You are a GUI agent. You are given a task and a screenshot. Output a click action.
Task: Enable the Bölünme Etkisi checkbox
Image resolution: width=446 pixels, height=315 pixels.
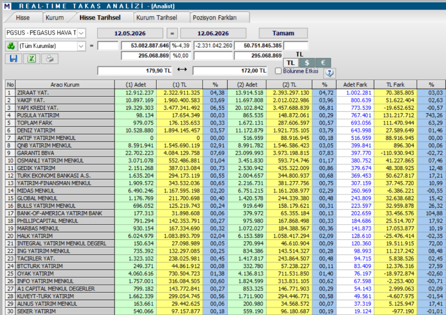click(278, 71)
